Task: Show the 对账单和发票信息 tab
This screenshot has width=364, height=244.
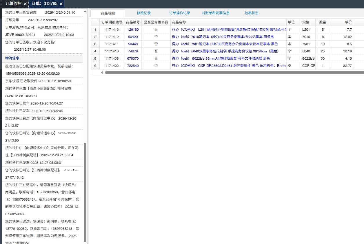Action: (216, 13)
